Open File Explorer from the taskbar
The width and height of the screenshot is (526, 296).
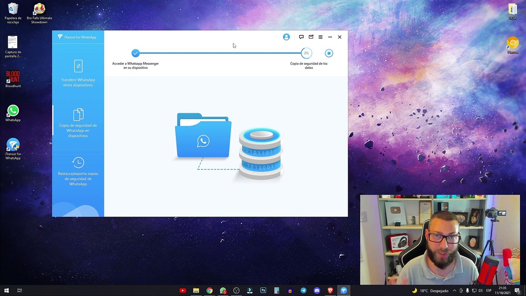pyautogui.click(x=196, y=291)
